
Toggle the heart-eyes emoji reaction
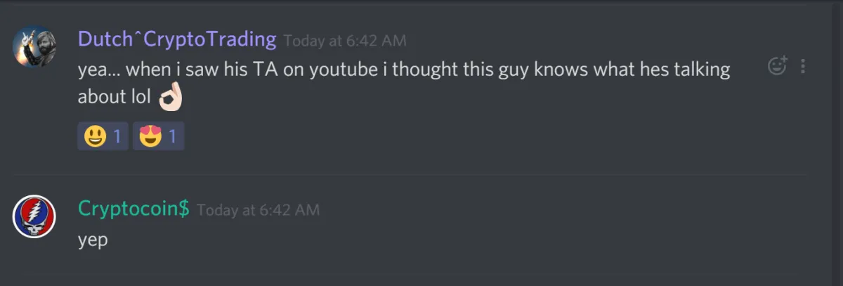pyautogui.click(x=158, y=136)
